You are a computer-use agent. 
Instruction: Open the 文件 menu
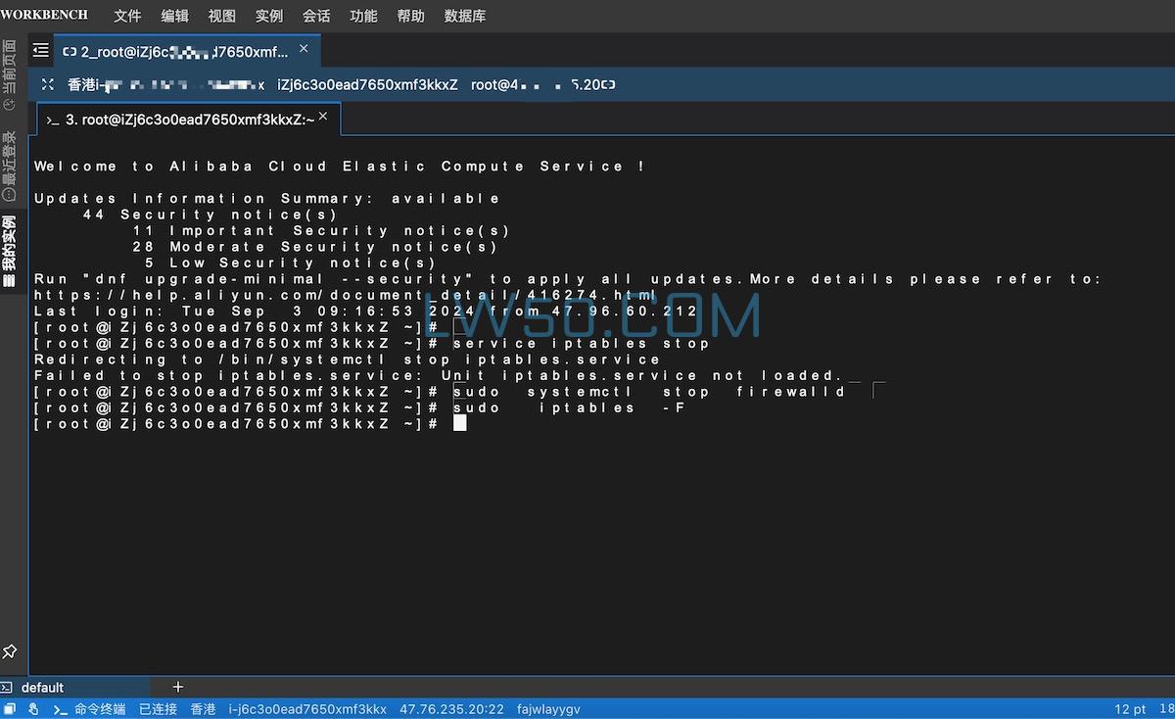tap(127, 16)
